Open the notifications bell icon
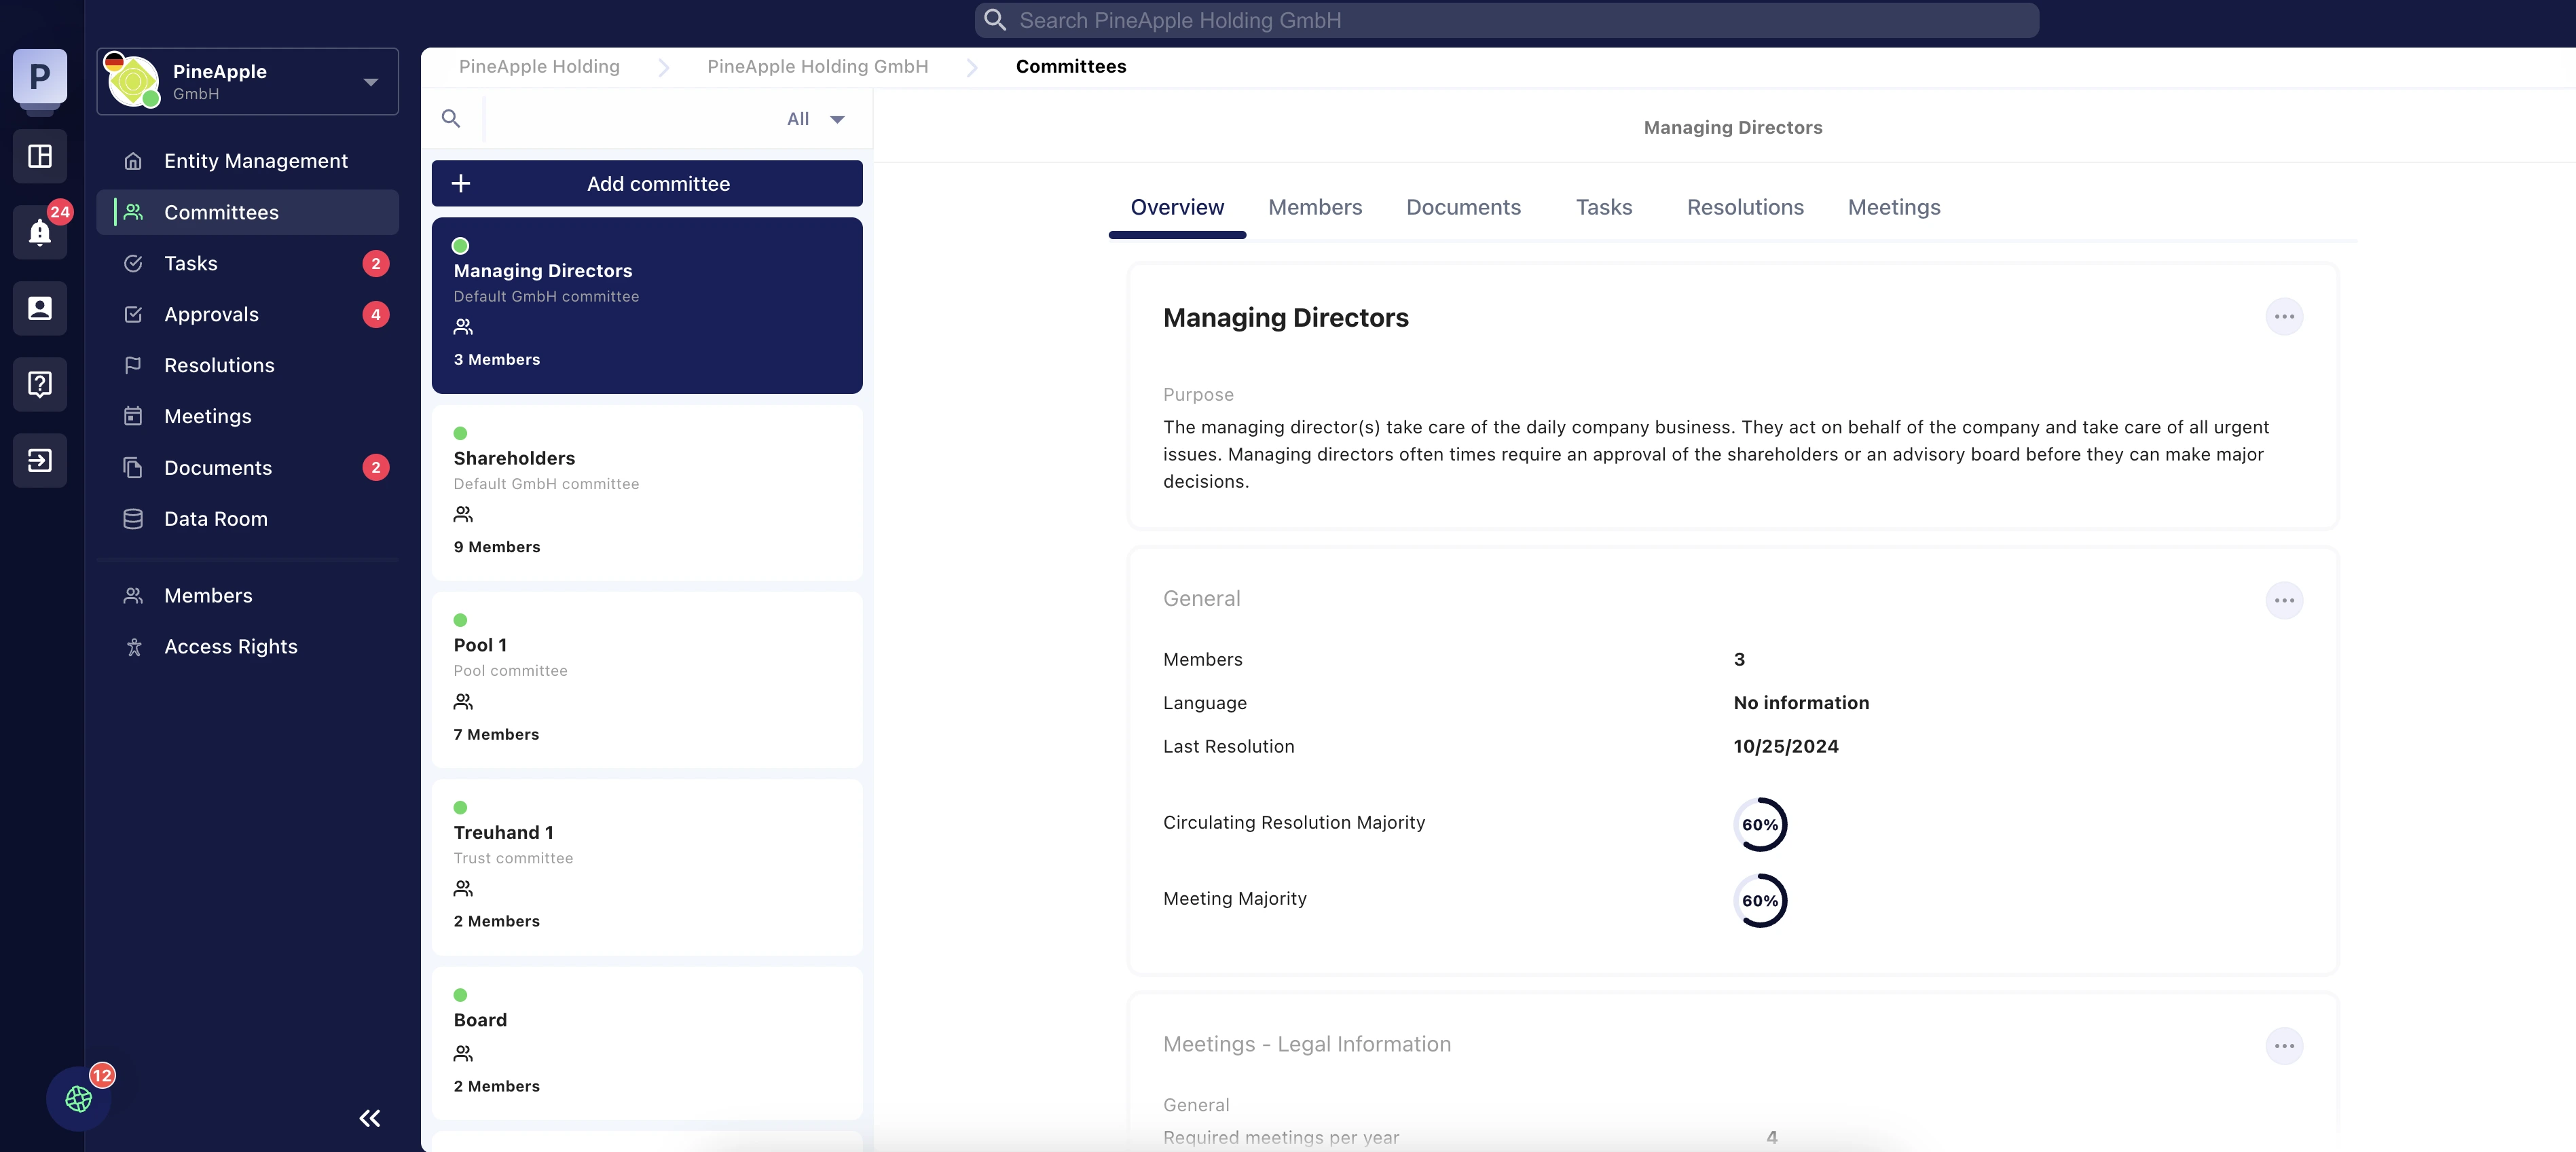Image resolution: width=2576 pixels, height=1152 pixels. click(40, 232)
